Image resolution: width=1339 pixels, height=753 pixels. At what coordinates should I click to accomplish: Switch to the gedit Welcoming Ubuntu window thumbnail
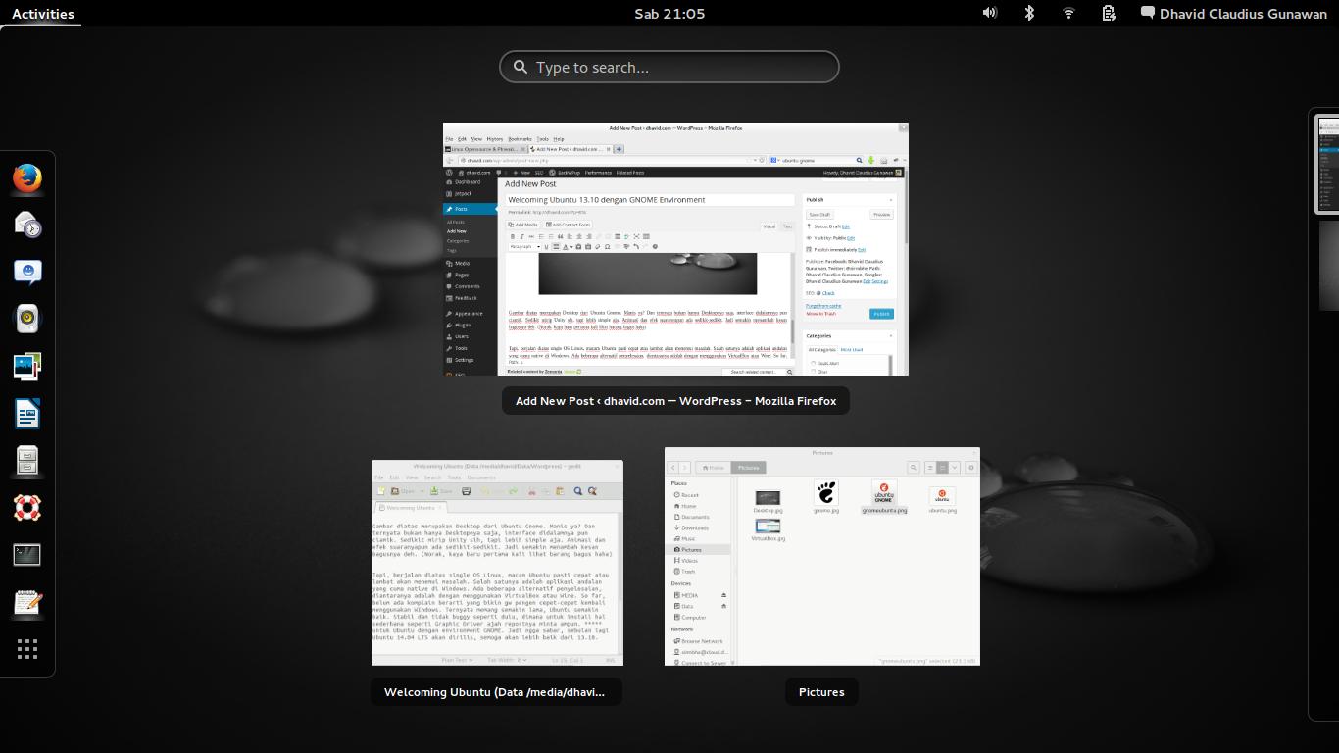[497, 563]
